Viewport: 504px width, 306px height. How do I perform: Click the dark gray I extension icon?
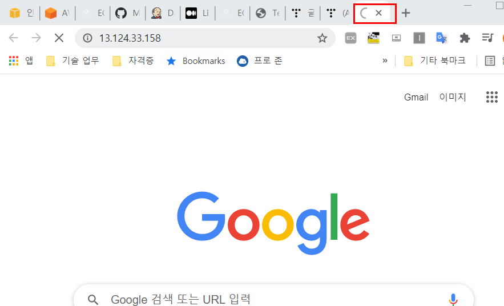point(419,38)
